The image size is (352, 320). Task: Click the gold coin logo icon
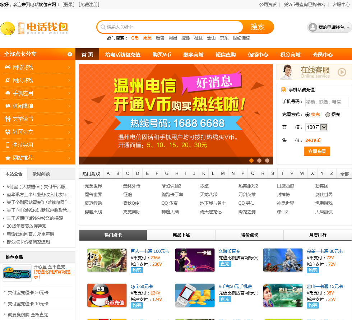click(8, 28)
